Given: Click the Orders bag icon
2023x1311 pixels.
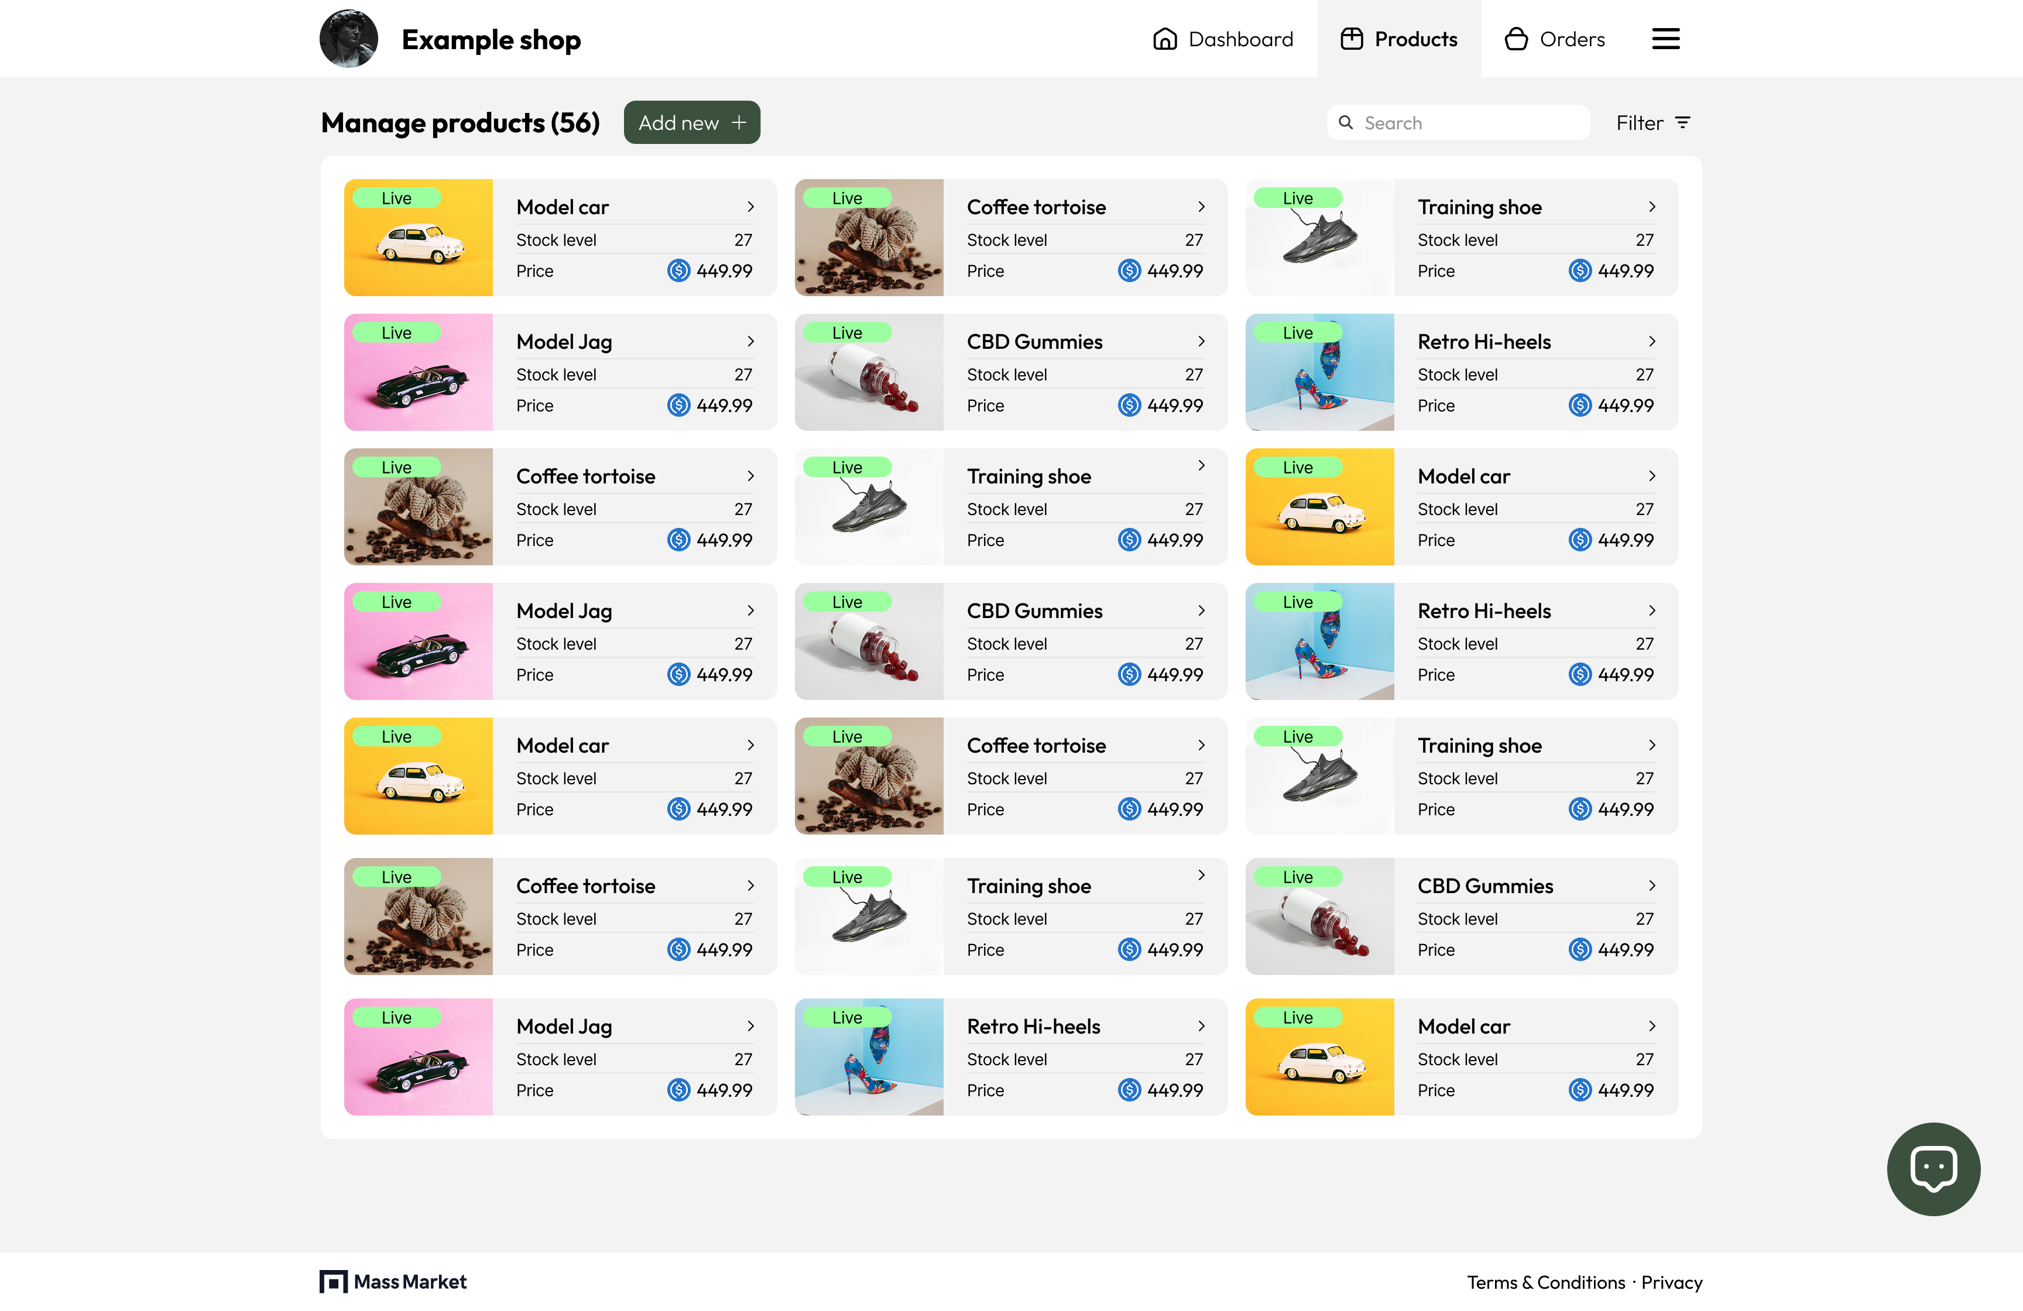Looking at the screenshot, I should click(1515, 39).
